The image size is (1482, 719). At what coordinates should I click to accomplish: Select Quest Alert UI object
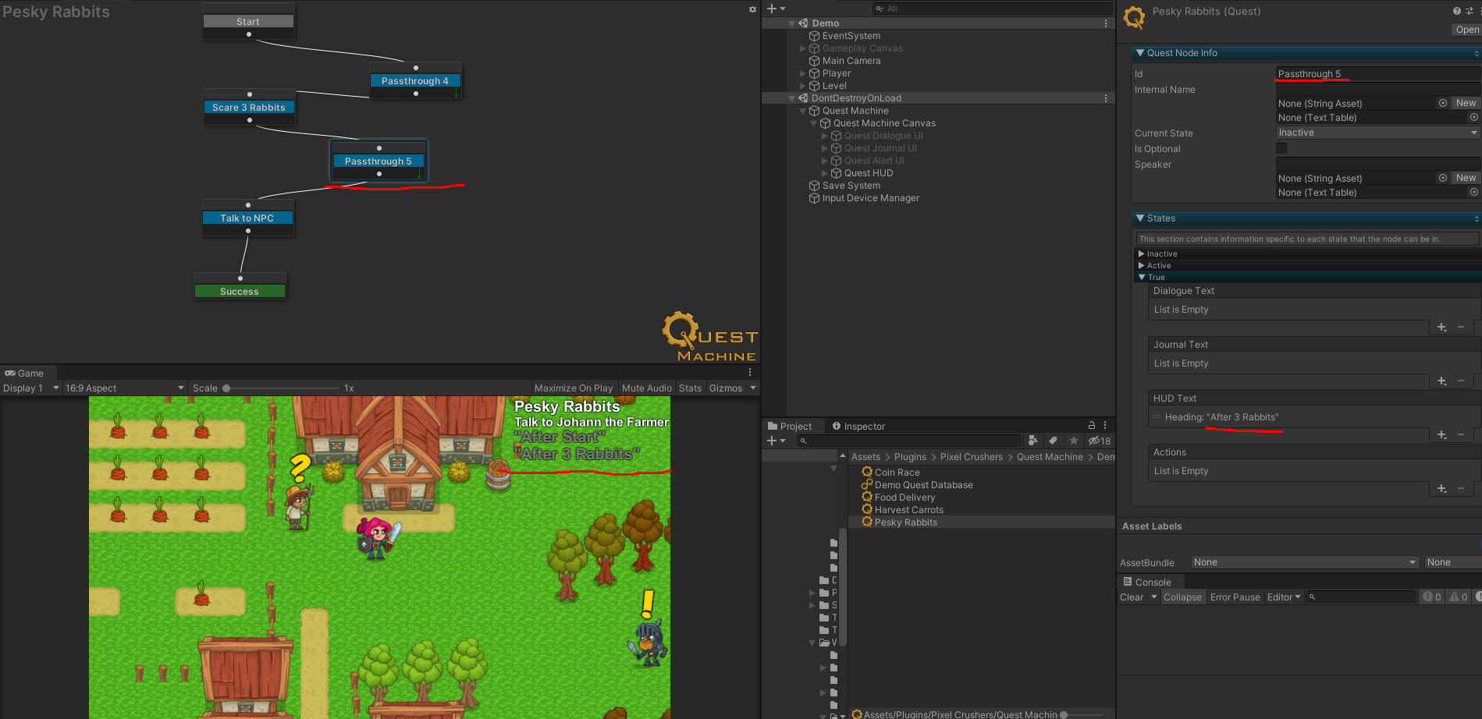(874, 161)
